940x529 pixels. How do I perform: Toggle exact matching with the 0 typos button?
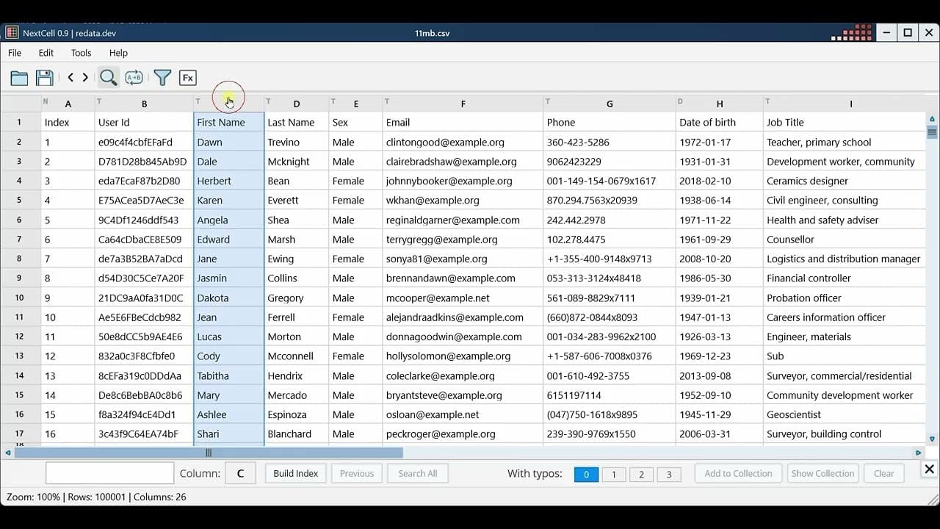pyautogui.click(x=585, y=474)
